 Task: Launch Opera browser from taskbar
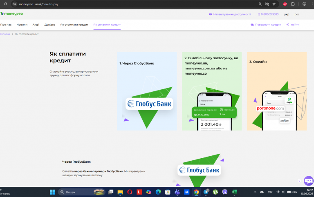(x=130, y=192)
